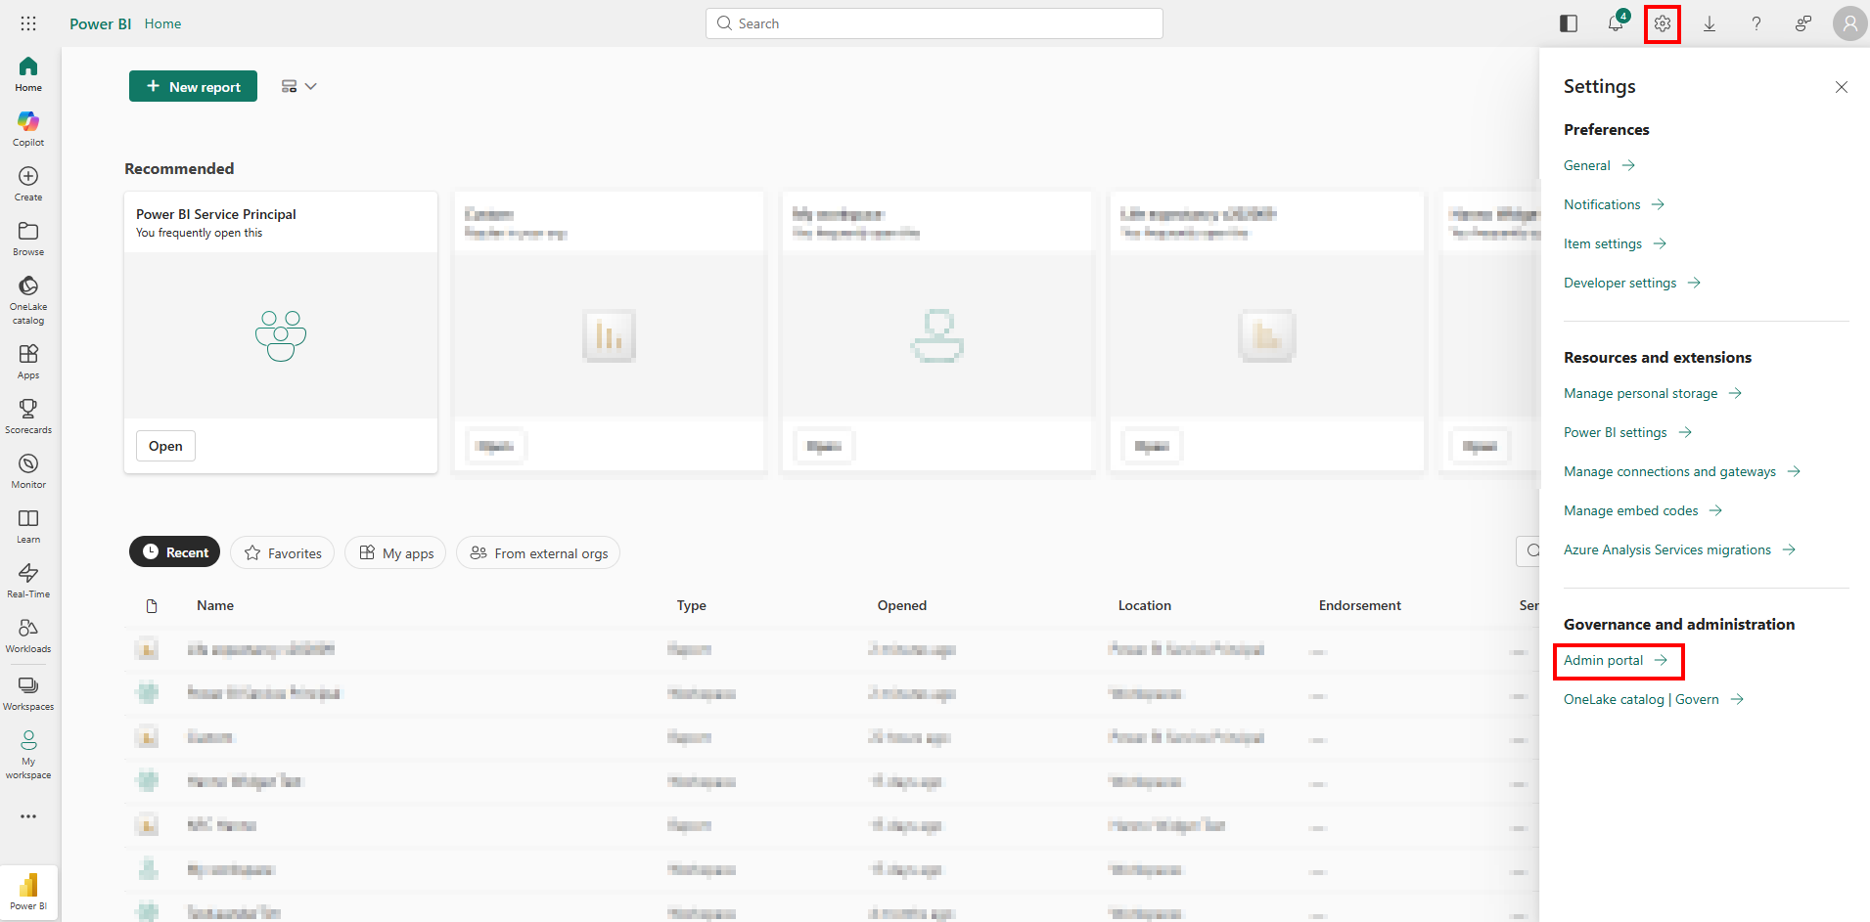
Task: Switch to the Favorites tab
Action: (x=283, y=553)
